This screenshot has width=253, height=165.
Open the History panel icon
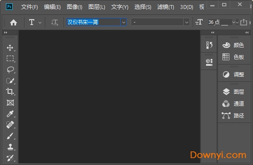pos(209,45)
